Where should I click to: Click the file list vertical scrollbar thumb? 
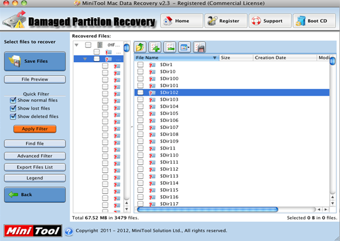tap(332, 61)
